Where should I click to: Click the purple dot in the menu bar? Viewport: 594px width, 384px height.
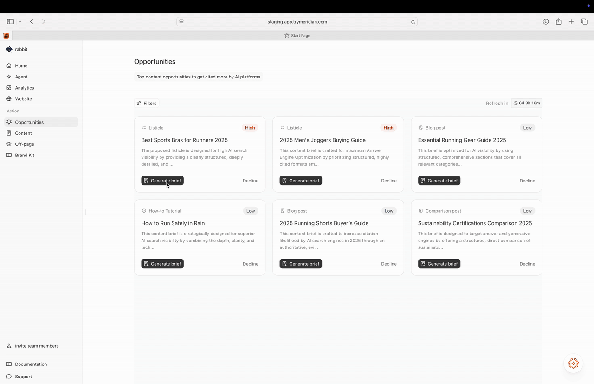pos(589,6)
